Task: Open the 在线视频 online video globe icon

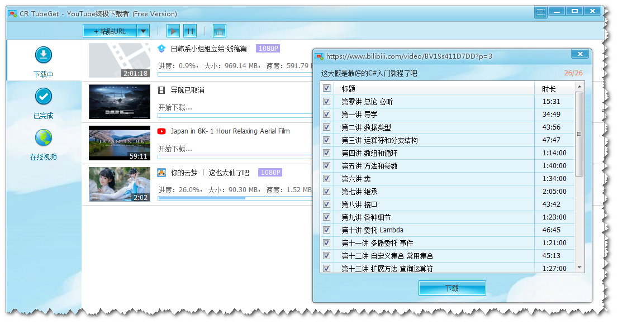Action: pyautogui.click(x=44, y=138)
